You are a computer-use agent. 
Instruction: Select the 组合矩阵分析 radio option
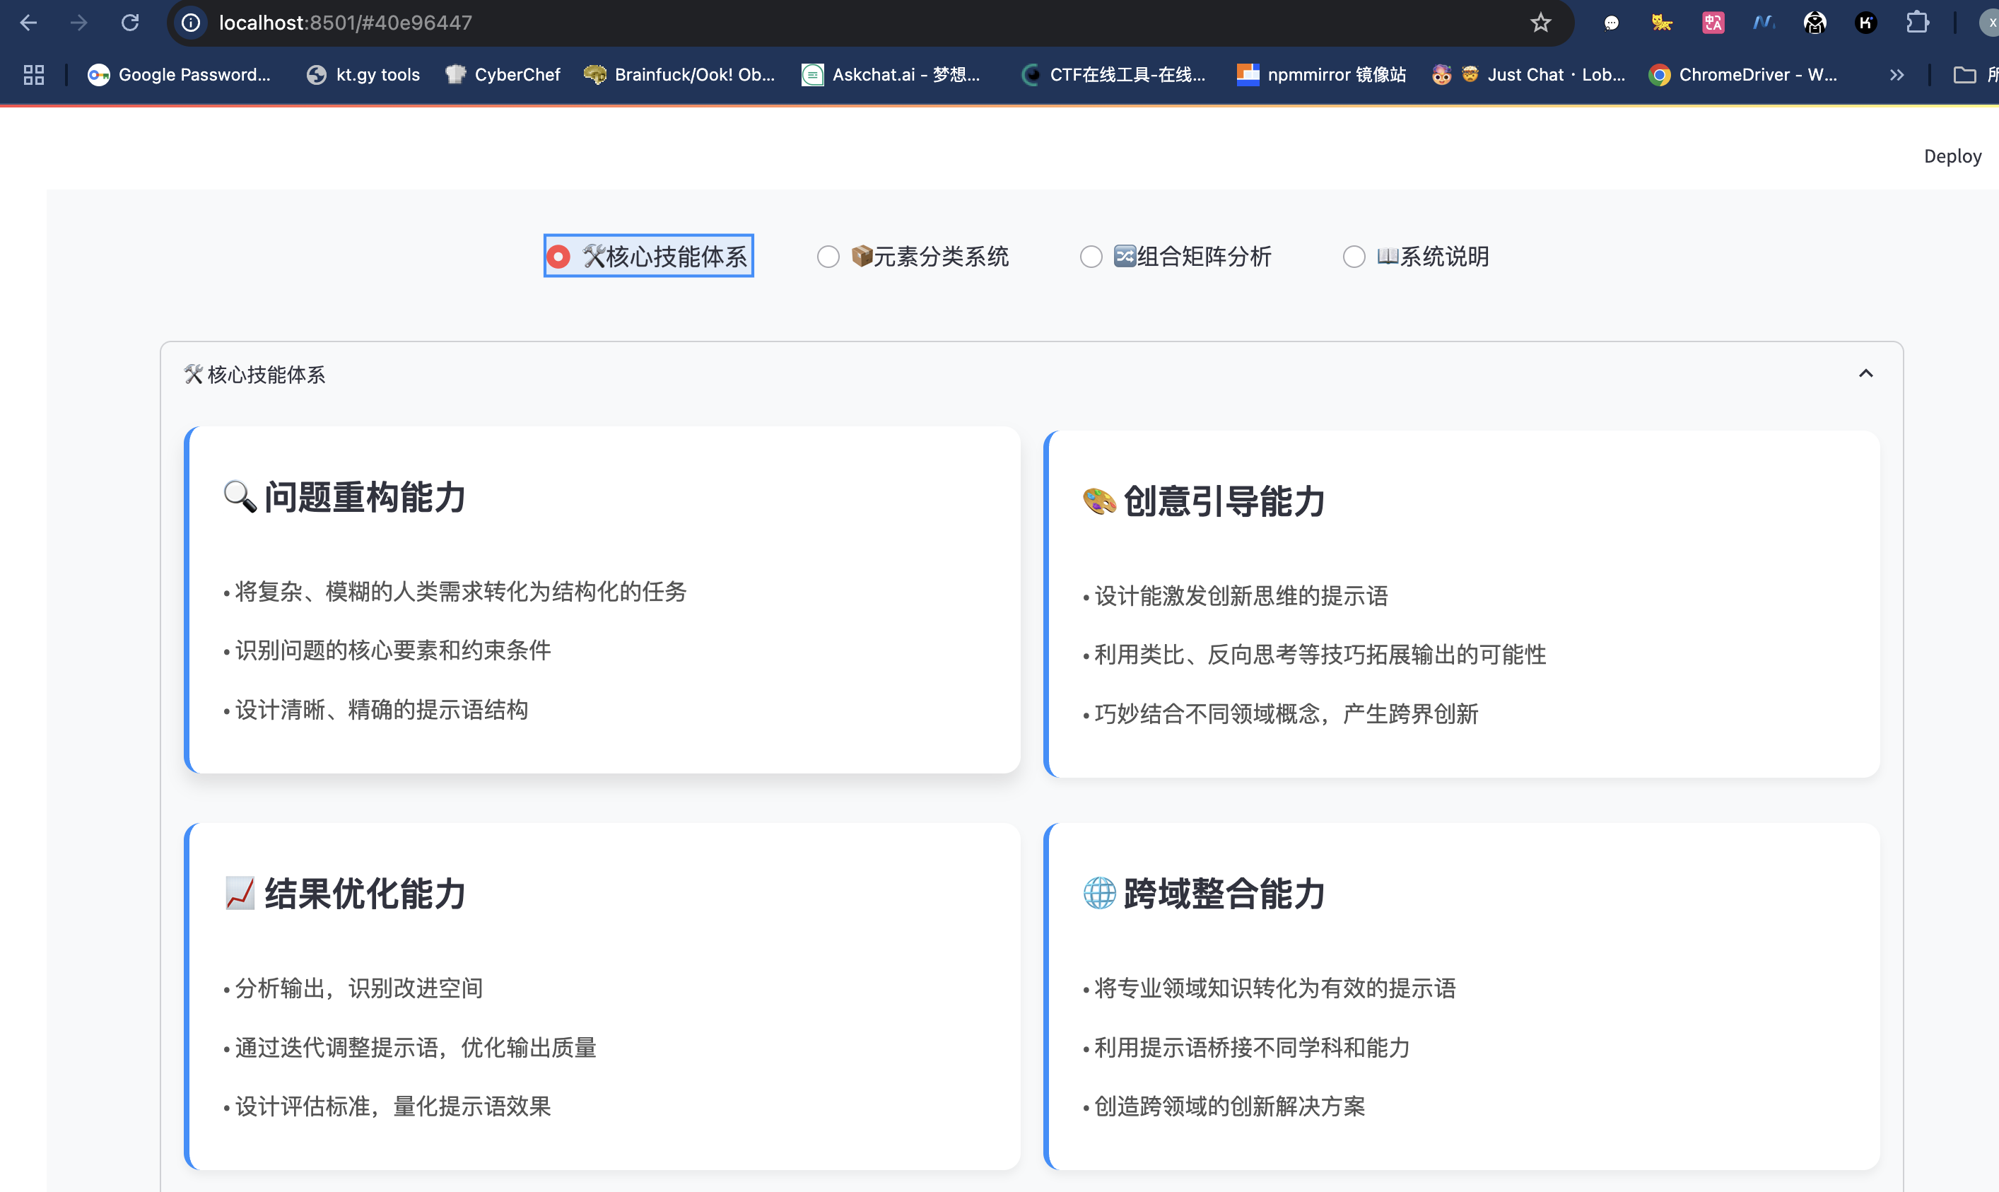click(x=1090, y=257)
